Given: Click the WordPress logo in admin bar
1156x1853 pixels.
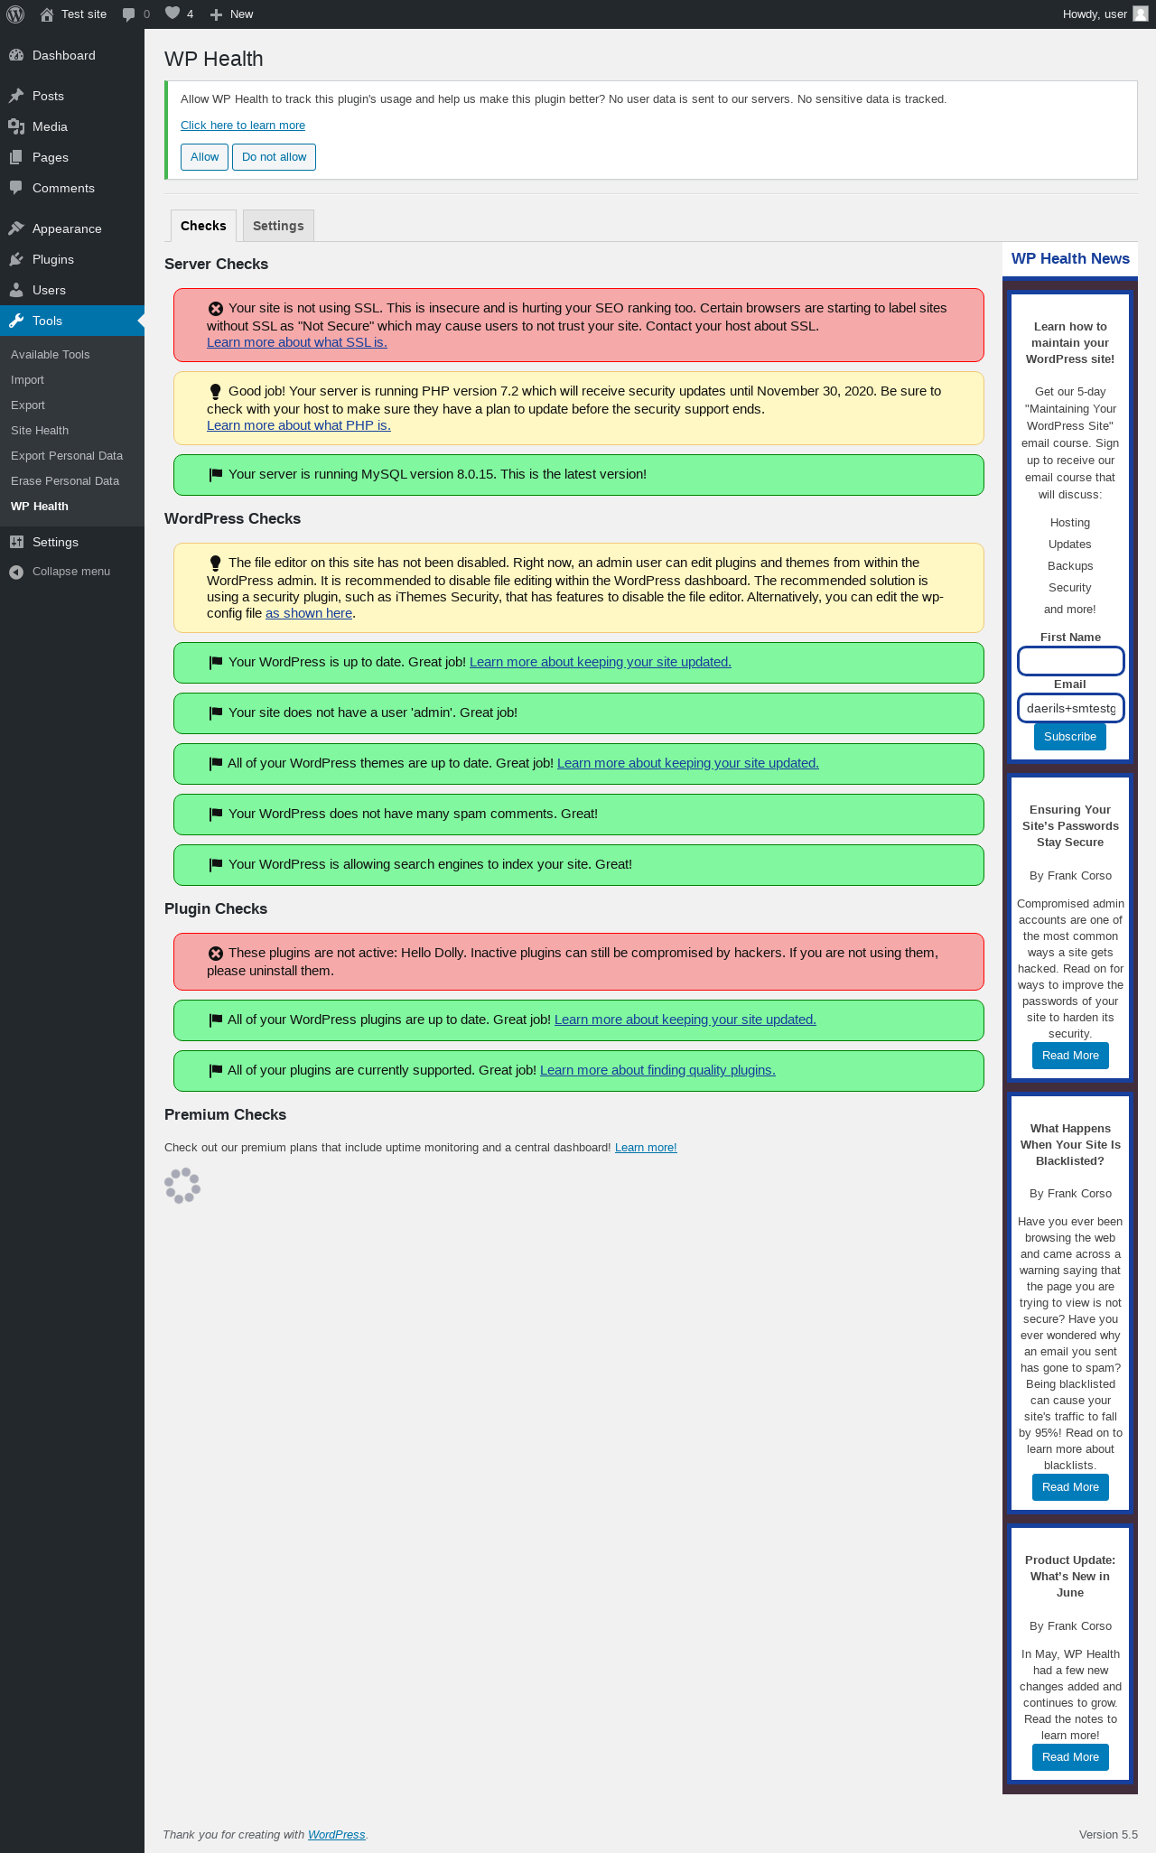Looking at the screenshot, I should pyautogui.click(x=15, y=14).
